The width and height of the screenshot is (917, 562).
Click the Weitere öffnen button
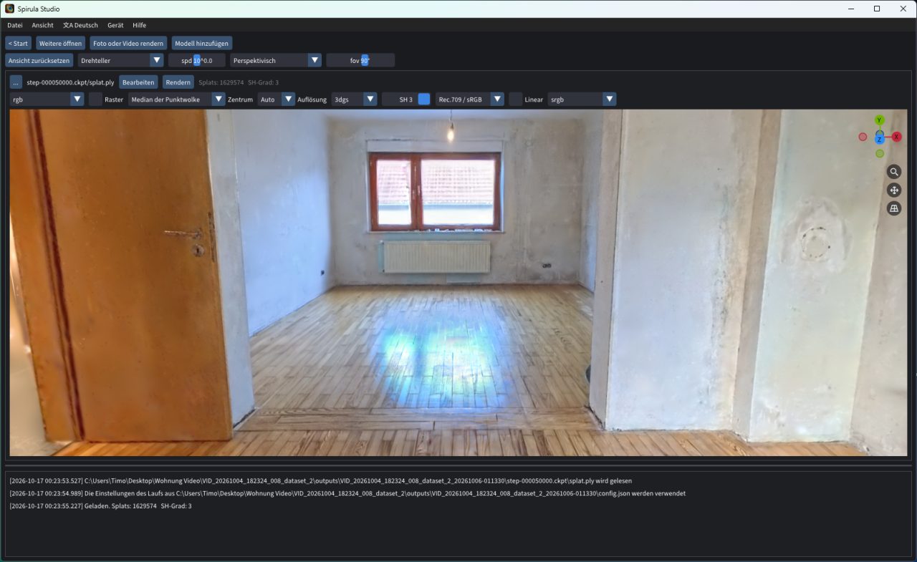[x=61, y=43]
